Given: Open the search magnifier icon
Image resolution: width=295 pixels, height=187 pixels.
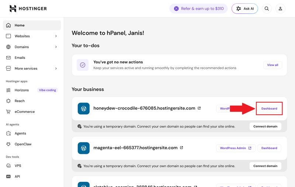Looking at the screenshot, I should 267,8.
